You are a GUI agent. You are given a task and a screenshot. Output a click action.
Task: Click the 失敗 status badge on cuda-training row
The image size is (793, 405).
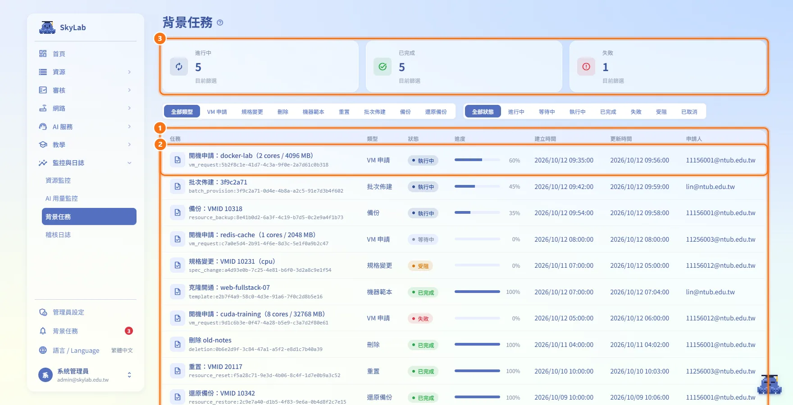click(x=420, y=319)
